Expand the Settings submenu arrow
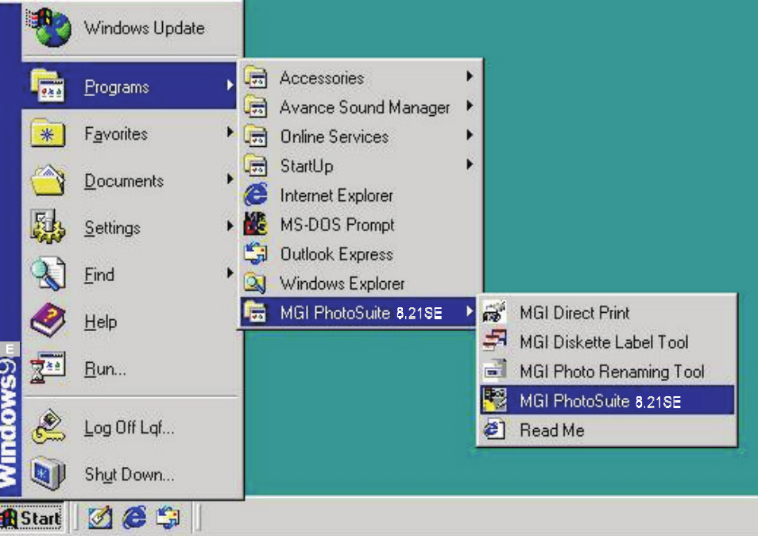Image resolution: width=758 pixels, height=536 pixels. point(230,226)
